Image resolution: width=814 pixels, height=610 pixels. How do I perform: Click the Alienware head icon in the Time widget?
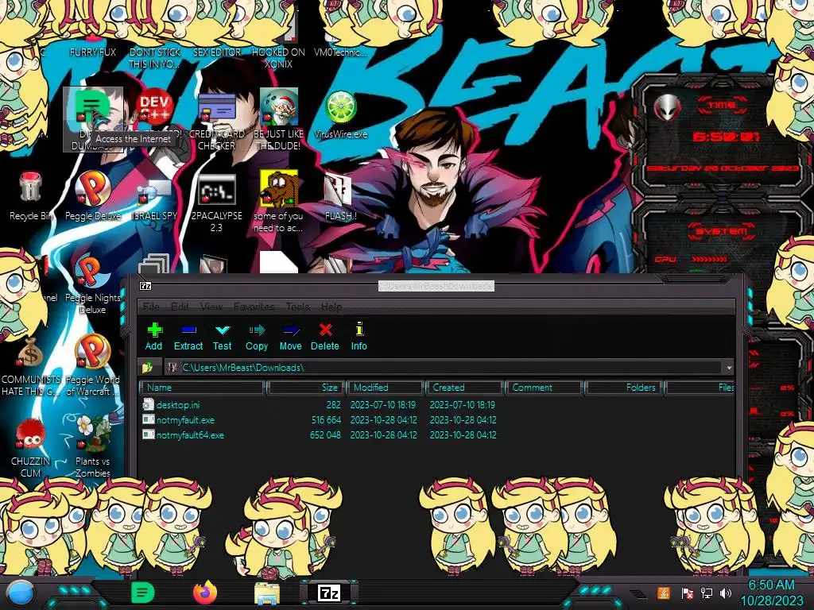coord(667,108)
